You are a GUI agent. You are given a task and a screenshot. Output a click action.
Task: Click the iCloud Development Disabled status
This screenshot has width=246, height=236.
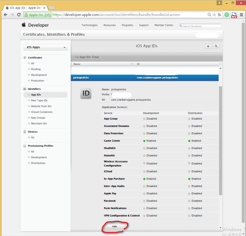coord(150,171)
